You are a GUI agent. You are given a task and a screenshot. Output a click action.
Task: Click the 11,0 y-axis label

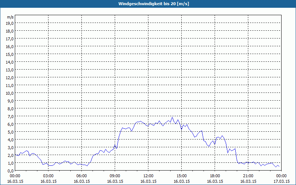point(10,85)
